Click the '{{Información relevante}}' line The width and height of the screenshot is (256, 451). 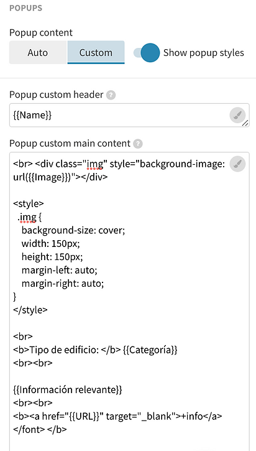68,390
